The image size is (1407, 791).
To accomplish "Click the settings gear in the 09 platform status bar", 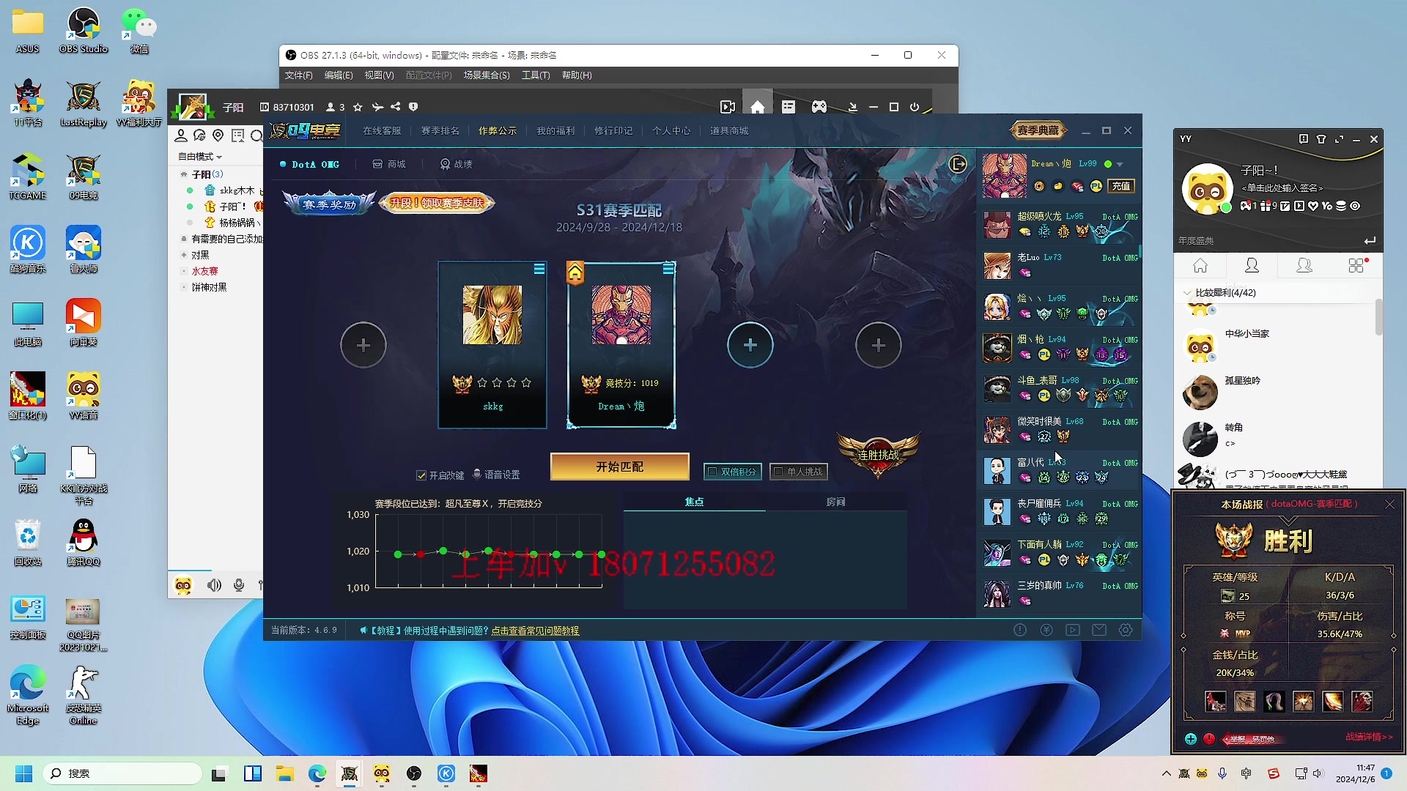I will (x=1126, y=630).
